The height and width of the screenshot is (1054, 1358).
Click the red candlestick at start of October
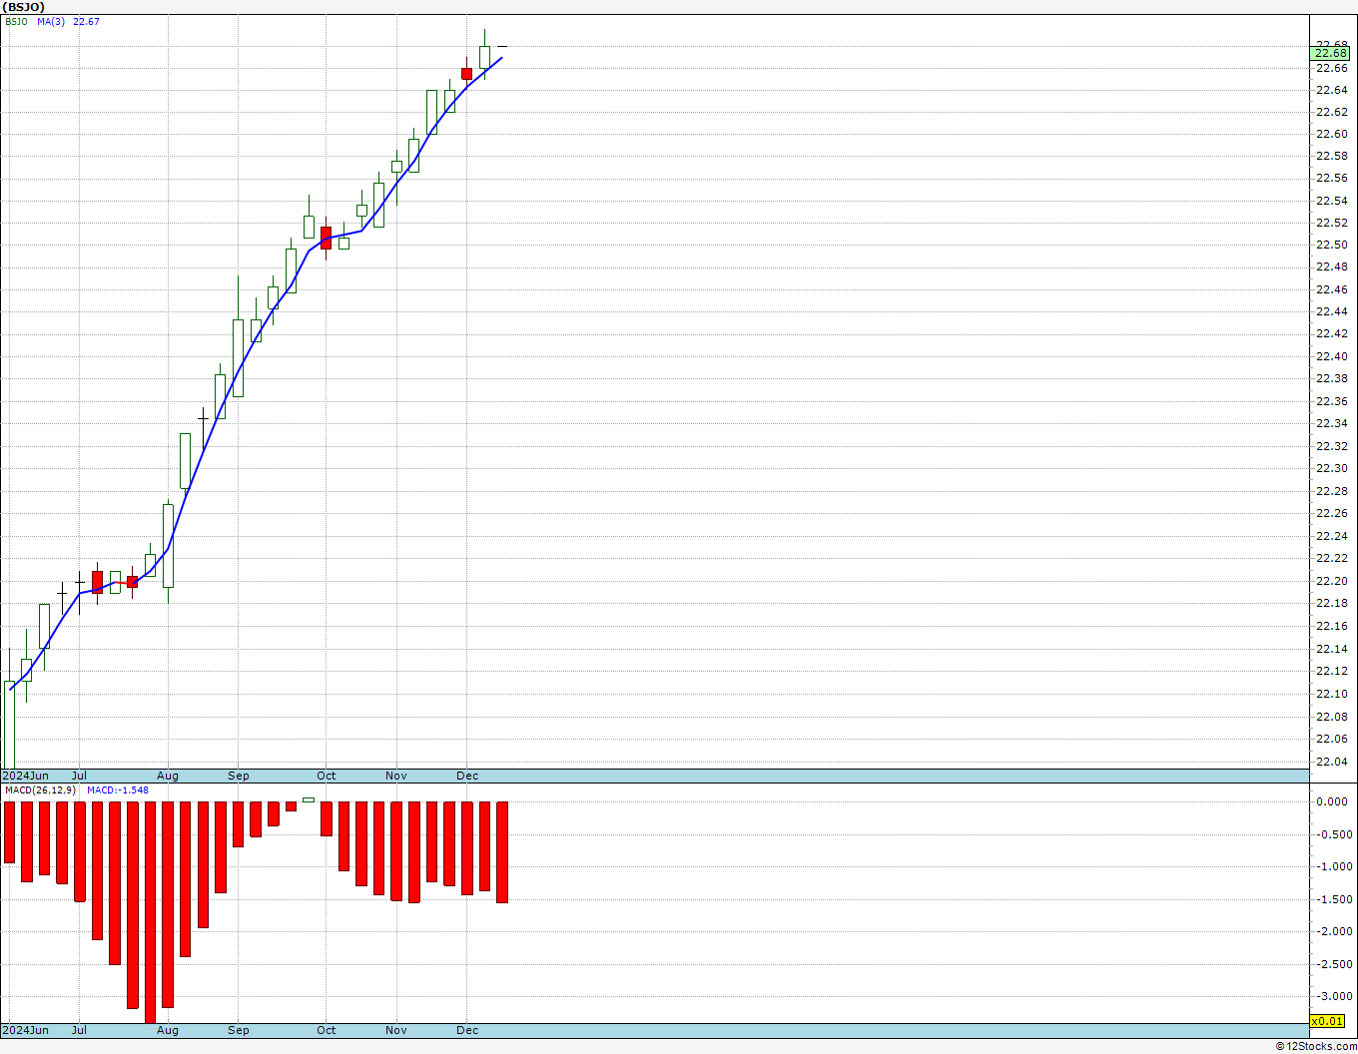point(326,238)
